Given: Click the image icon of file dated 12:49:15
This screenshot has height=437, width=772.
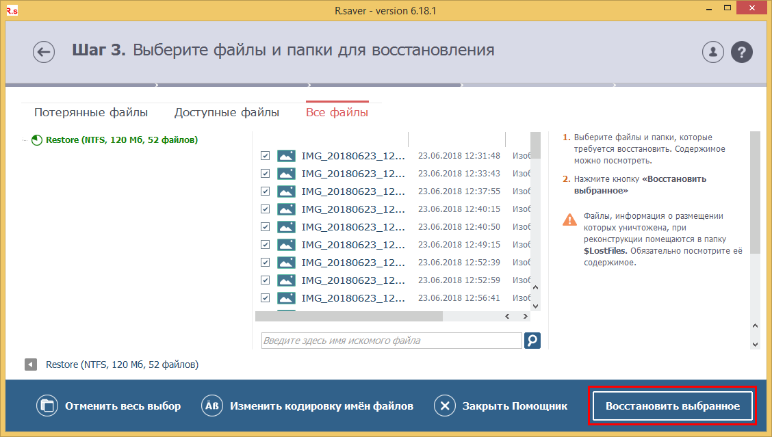Looking at the screenshot, I should [x=286, y=245].
